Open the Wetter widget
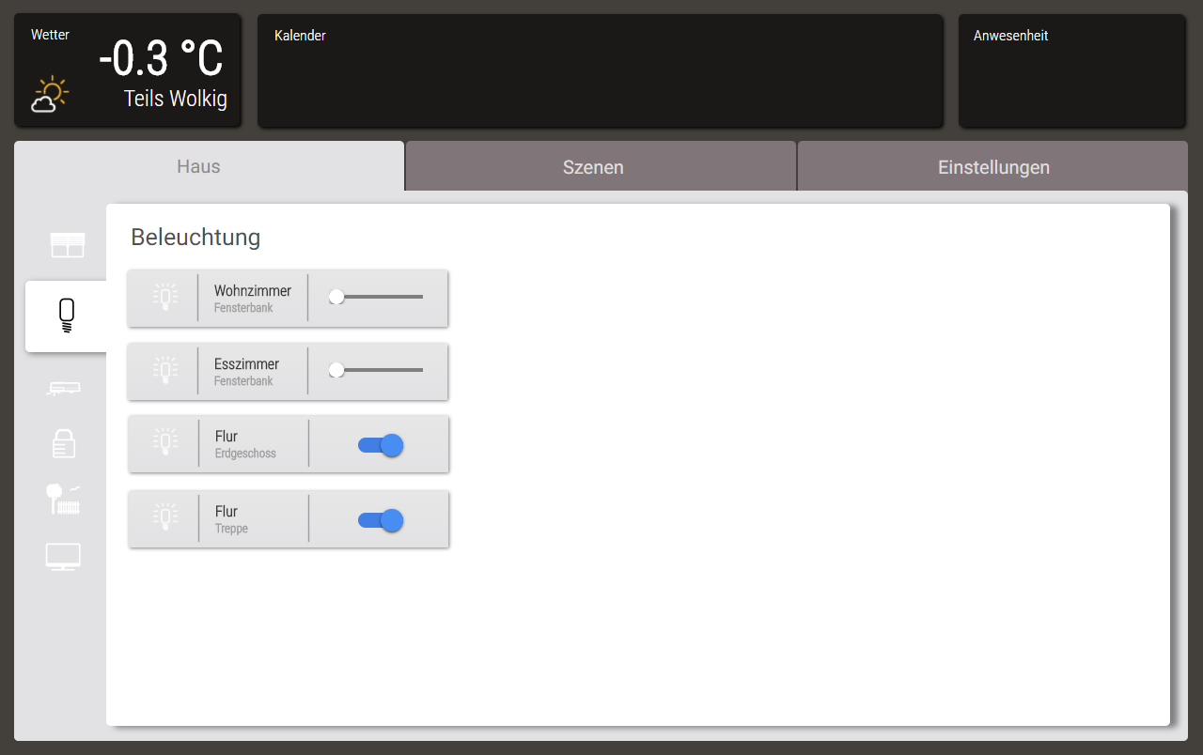 point(128,70)
